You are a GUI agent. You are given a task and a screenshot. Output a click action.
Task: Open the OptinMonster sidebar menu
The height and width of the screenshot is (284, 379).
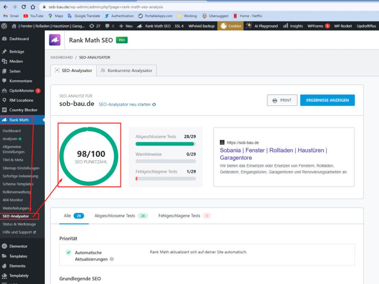22,91
